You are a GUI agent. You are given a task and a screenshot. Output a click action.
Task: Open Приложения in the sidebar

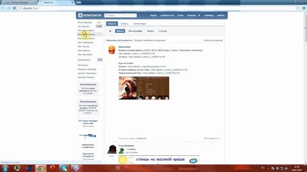[84, 60]
